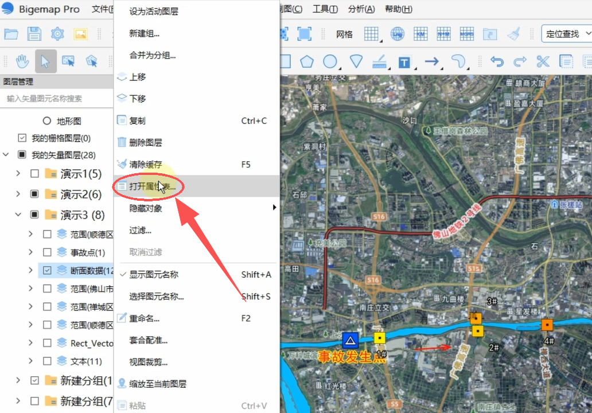Expand the 事故点(1) layer node
The width and height of the screenshot is (592, 413).
tap(30, 252)
